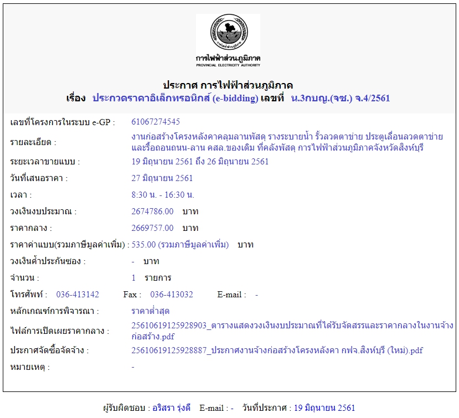
Task: Click the Provincial Electricity Authority logo
Action: [228, 40]
